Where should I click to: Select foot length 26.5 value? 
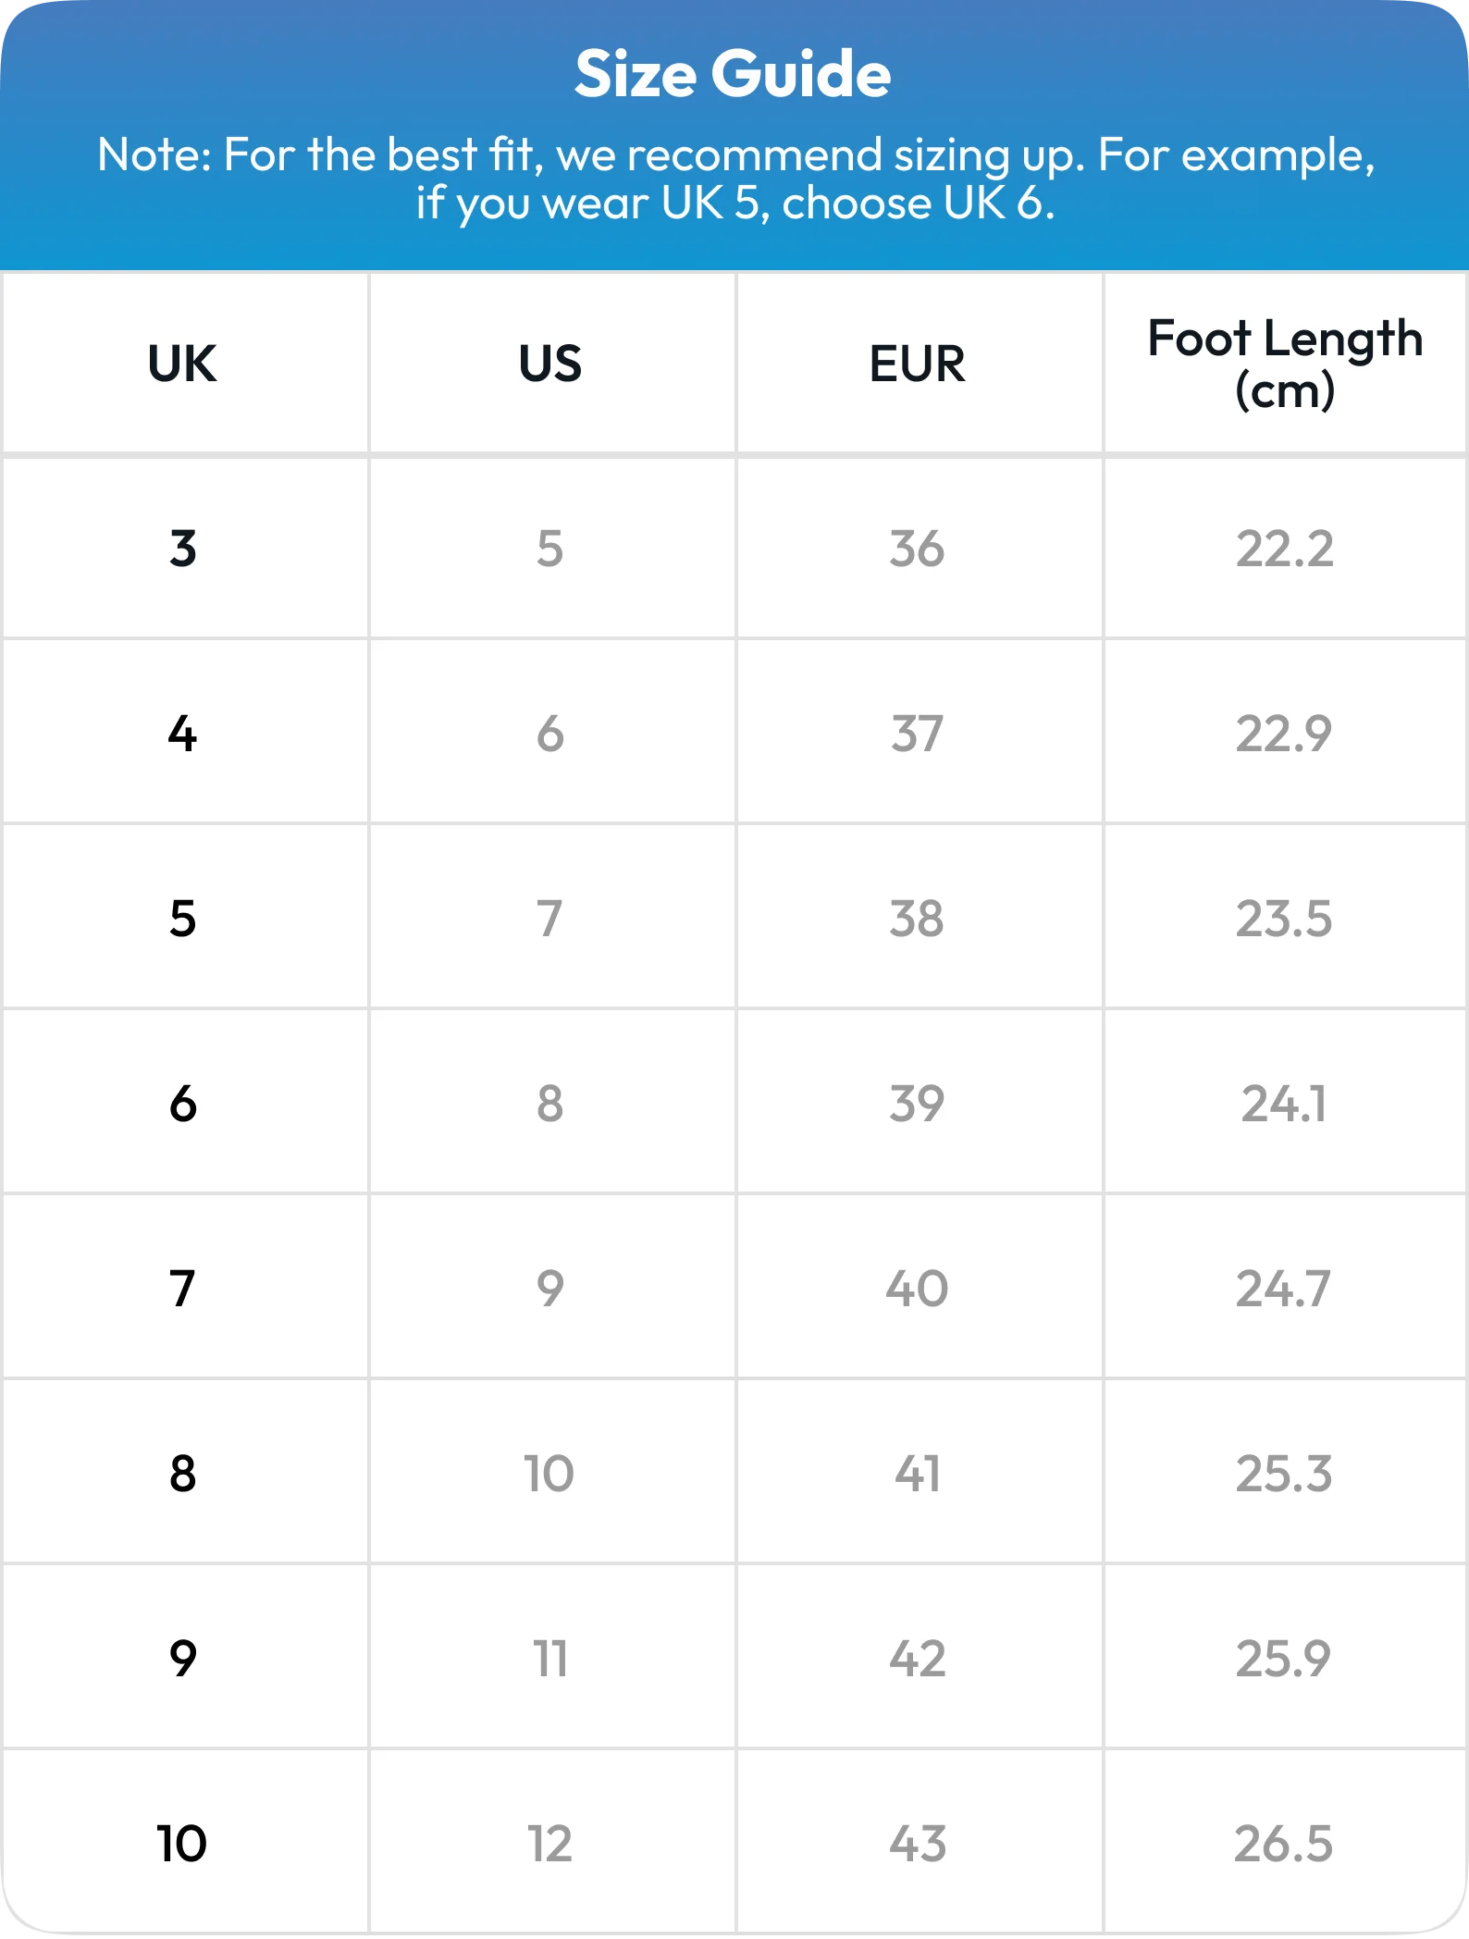coord(1285,1843)
